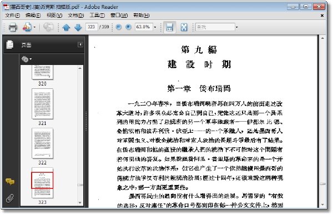The image size is (333, 215).
Task: Select page 320 thumbnail
Action: 42,72
